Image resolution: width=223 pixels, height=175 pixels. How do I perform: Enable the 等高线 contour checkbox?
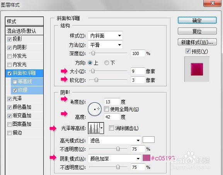[x=15, y=82]
